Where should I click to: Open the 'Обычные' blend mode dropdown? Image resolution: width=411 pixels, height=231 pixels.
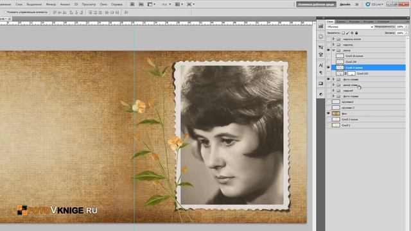coord(350,27)
